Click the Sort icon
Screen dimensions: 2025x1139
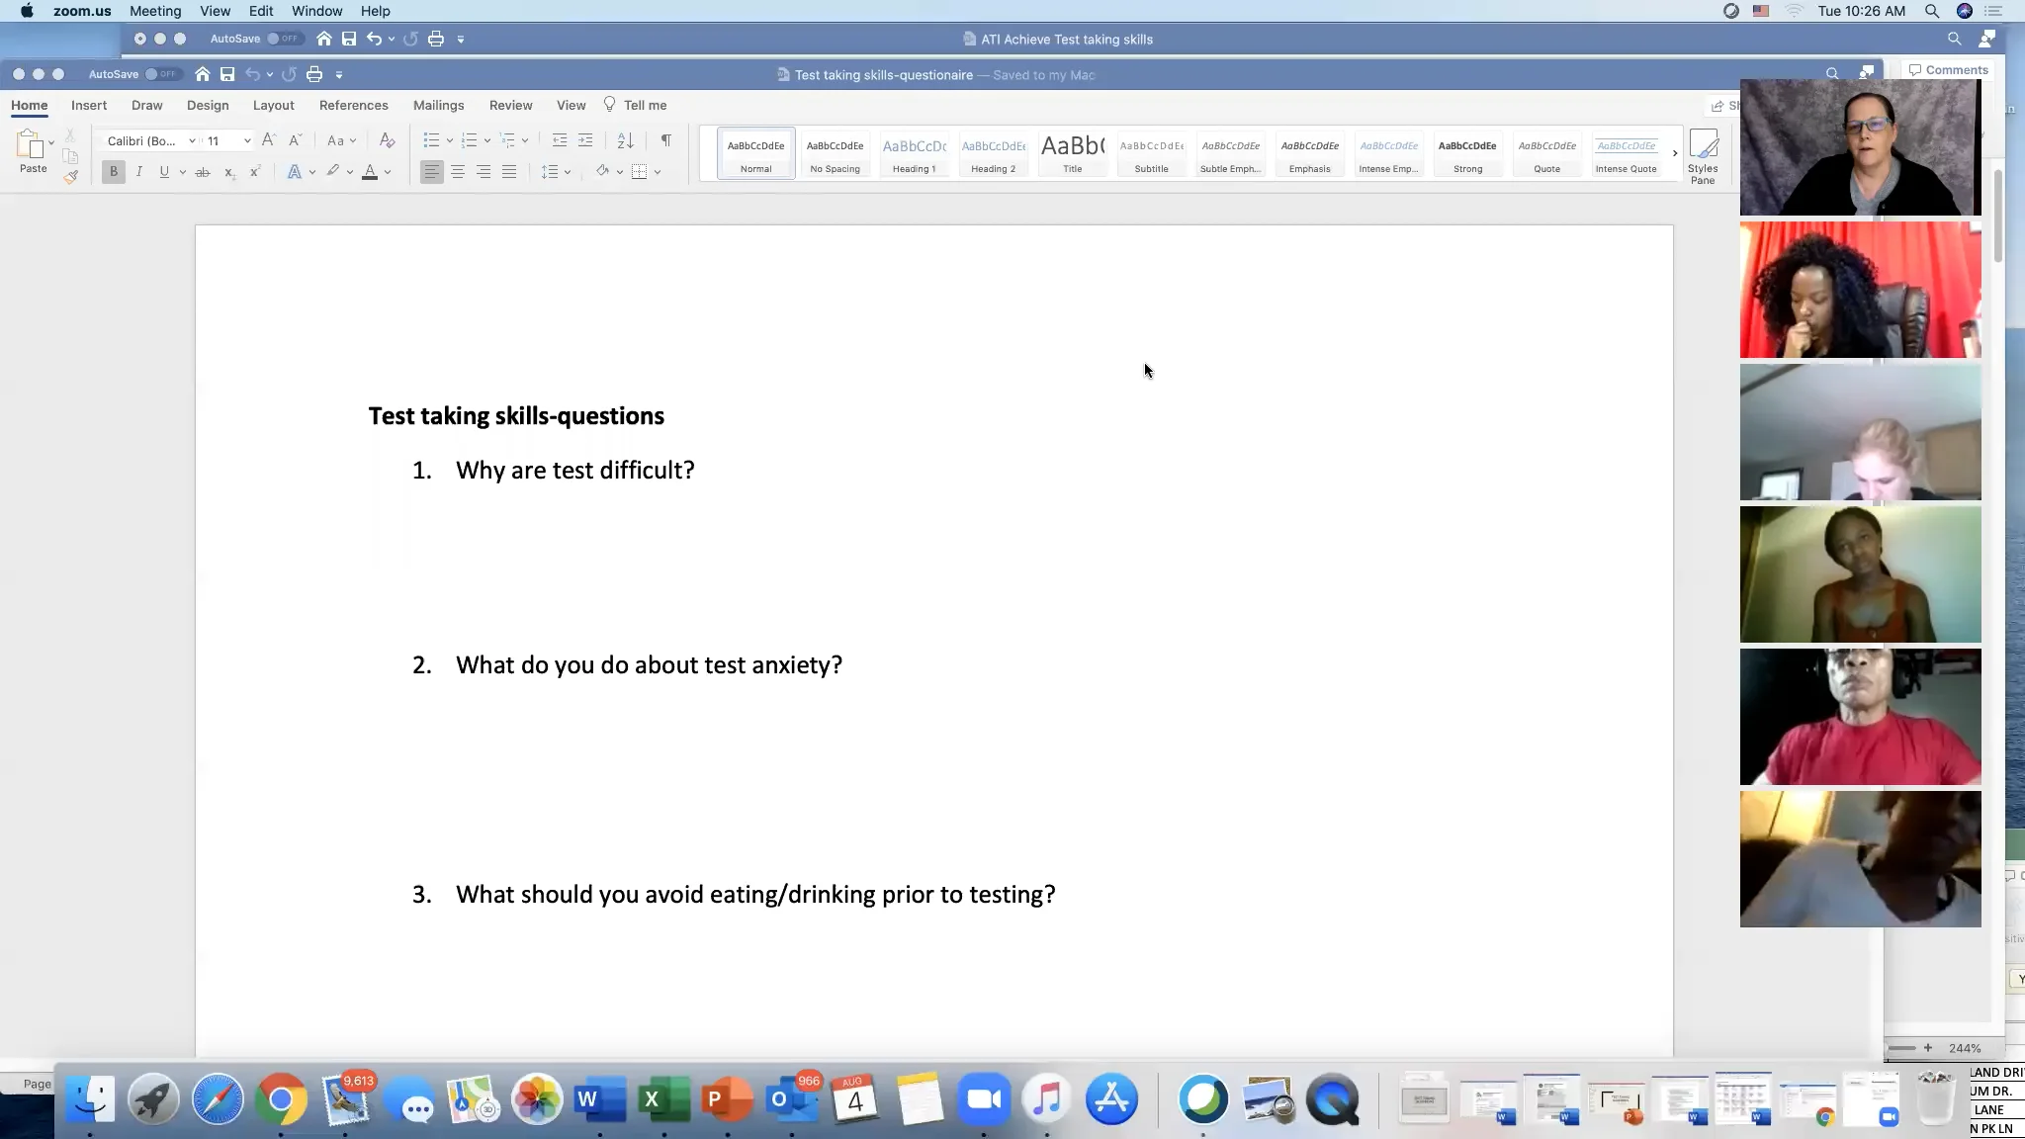625,140
